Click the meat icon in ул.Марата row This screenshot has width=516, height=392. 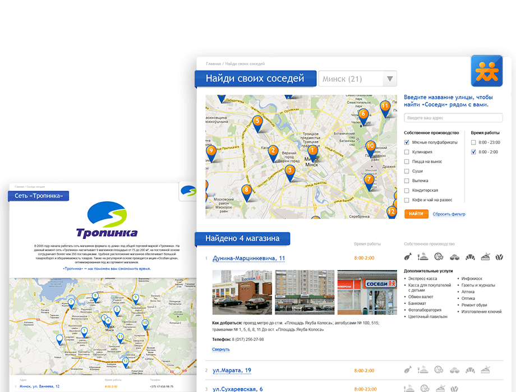[408, 370]
